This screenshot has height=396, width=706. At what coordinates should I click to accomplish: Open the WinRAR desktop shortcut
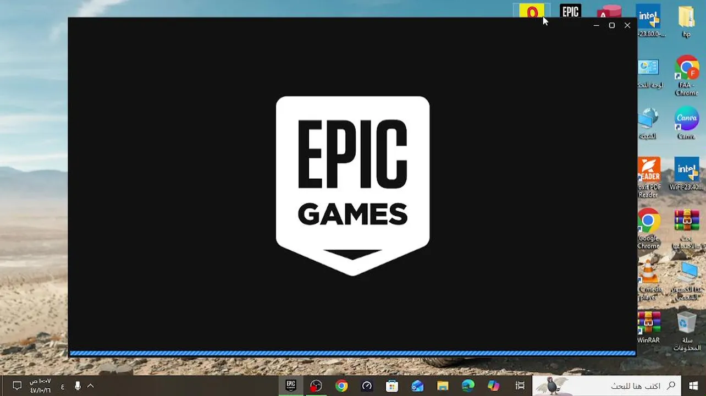coord(649,328)
